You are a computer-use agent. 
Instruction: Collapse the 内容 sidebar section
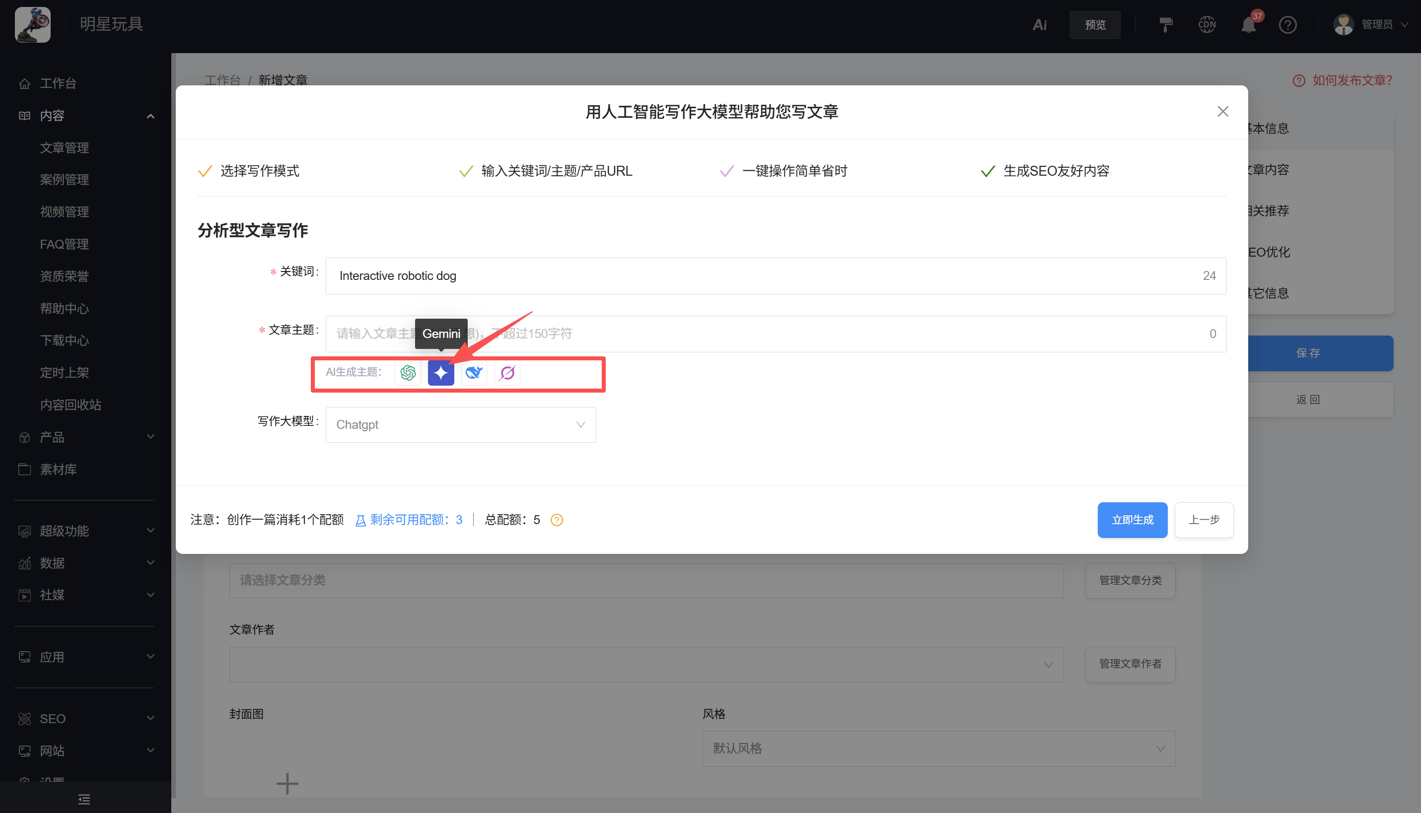click(x=150, y=116)
